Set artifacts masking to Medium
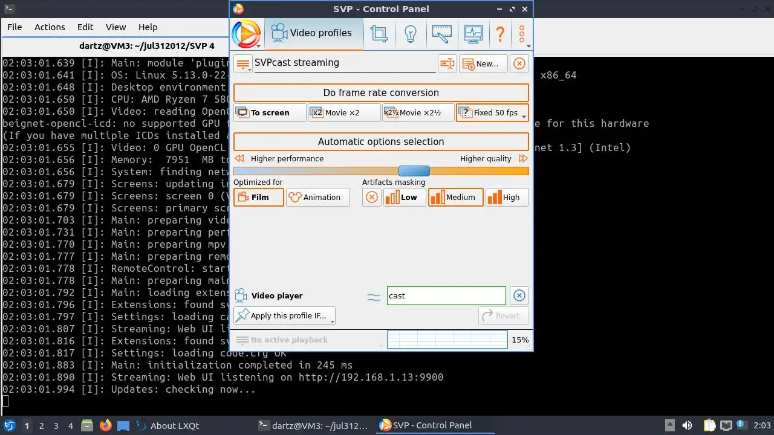The image size is (774, 435). coord(456,197)
